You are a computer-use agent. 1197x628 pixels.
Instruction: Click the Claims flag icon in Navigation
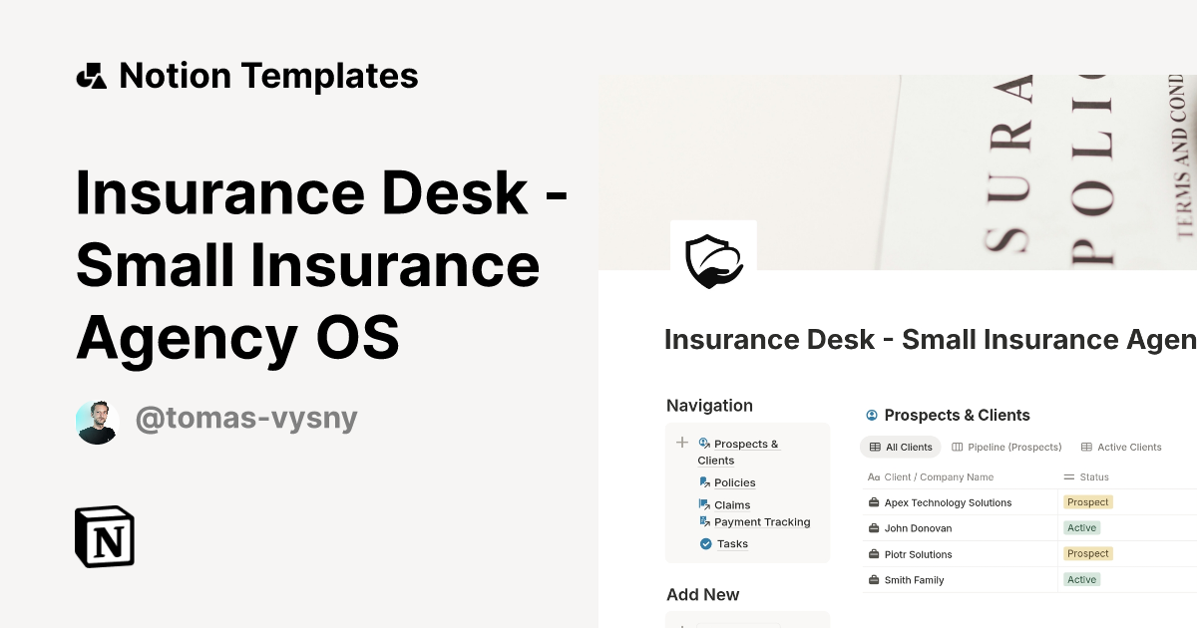pyautogui.click(x=705, y=504)
